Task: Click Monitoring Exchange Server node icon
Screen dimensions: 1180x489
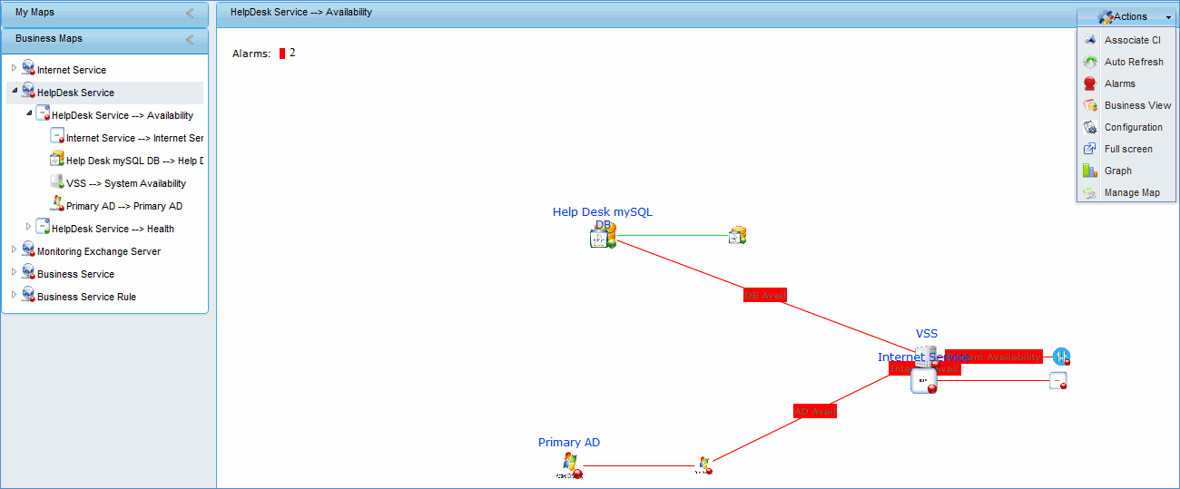Action: pyautogui.click(x=28, y=249)
